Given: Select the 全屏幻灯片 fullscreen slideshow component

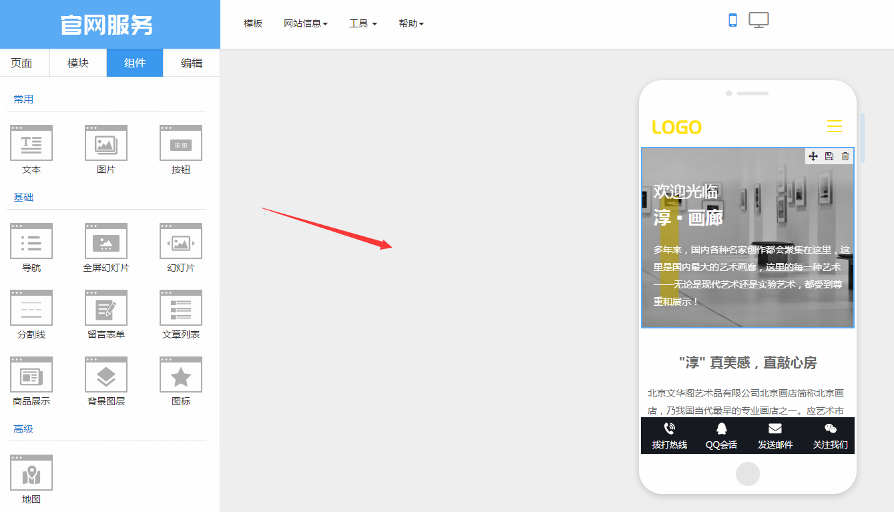Looking at the screenshot, I should [x=106, y=241].
